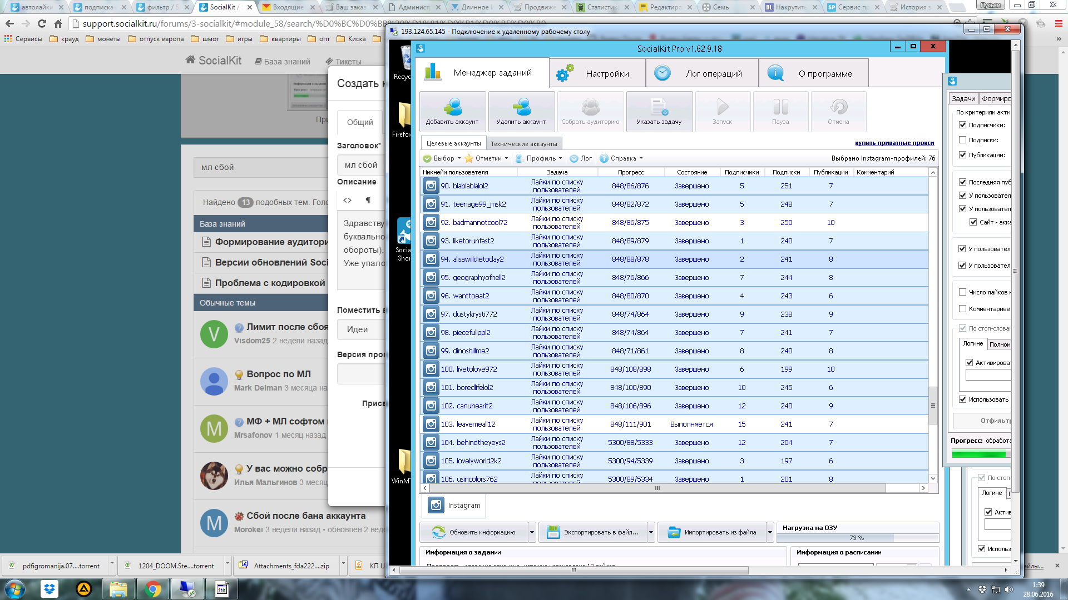
Task: Switch to Технические аккаунты tab
Action: click(524, 144)
